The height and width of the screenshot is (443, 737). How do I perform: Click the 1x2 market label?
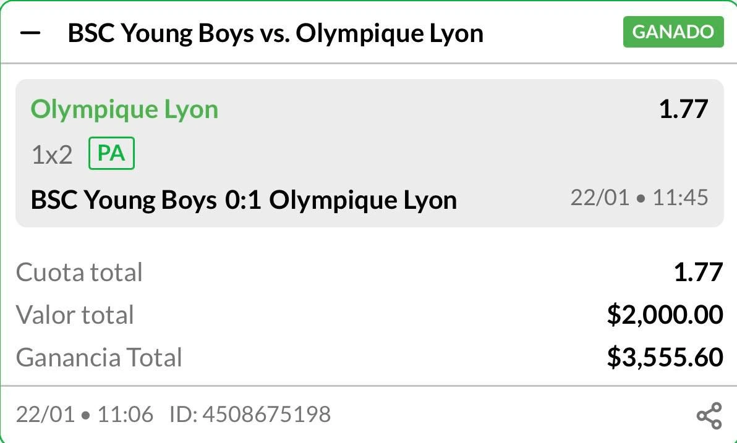tap(52, 154)
